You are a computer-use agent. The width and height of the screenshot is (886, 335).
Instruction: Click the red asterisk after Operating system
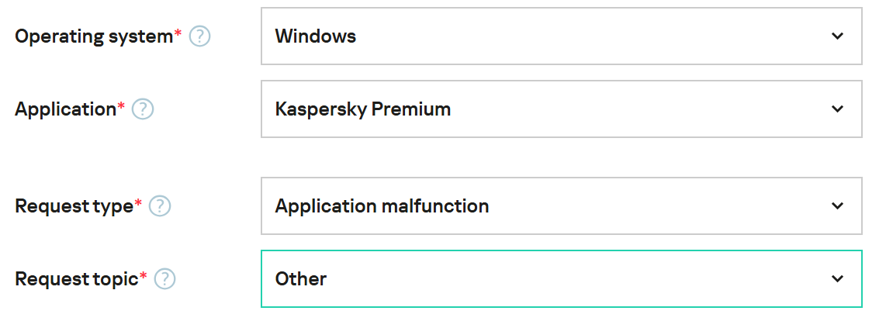coord(178,33)
